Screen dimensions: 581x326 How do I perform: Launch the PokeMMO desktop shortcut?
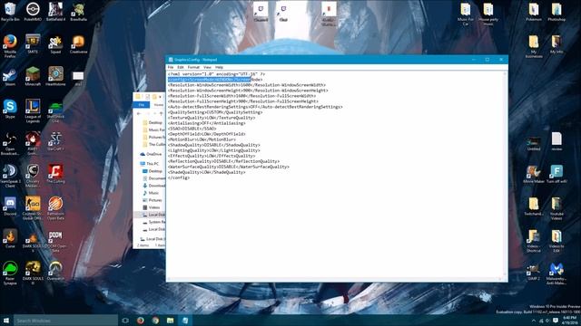[33, 12]
